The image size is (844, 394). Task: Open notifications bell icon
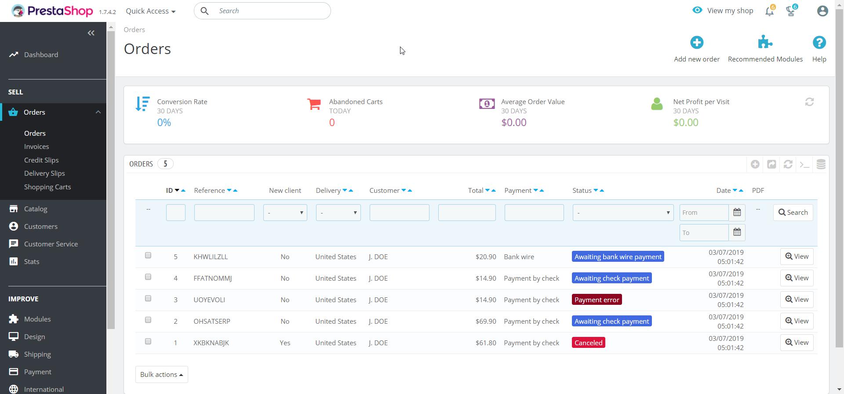pos(769,11)
